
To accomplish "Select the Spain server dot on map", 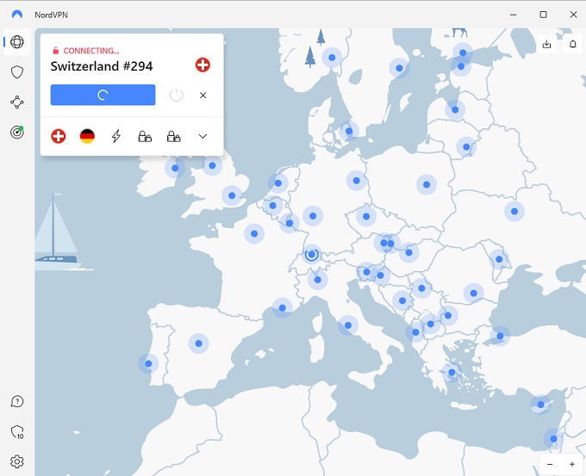I will (199, 343).
